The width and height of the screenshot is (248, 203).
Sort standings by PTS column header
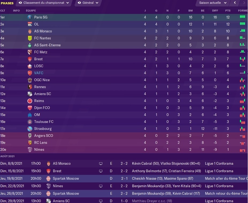tap(228, 11)
